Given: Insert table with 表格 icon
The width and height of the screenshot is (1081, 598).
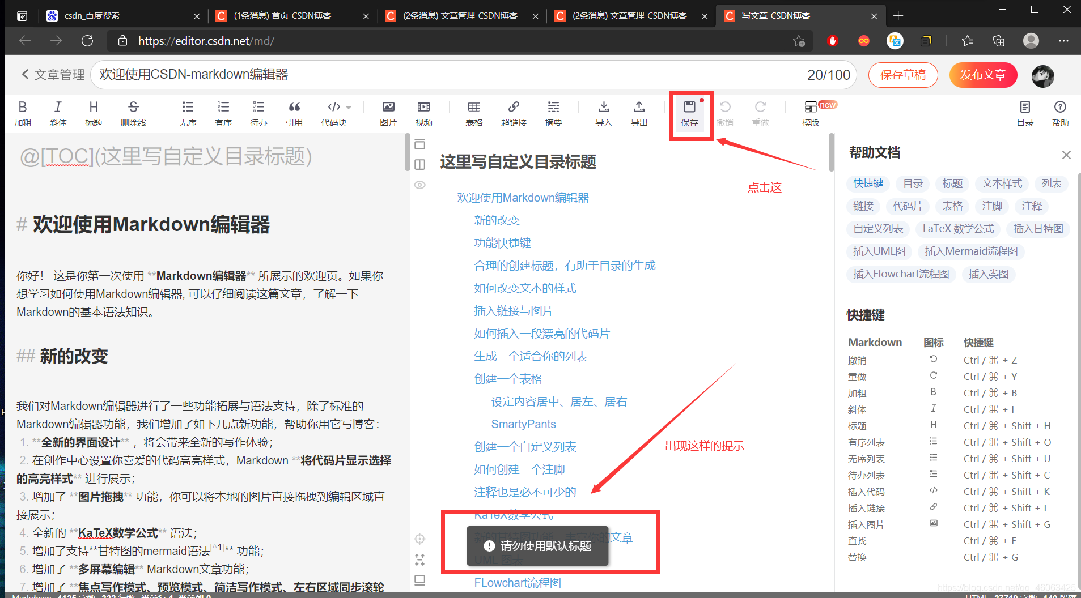Looking at the screenshot, I should 474,113.
